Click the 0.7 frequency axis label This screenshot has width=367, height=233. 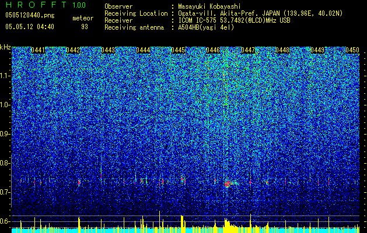(x=5, y=192)
